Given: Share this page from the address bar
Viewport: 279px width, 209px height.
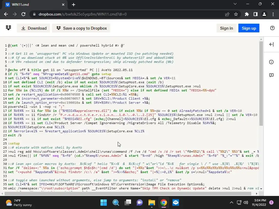Looking at the screenshot, I should coord(227,14).
